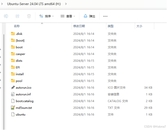Select the file name casper
167x130 pixels.
[x=20, y=54]
